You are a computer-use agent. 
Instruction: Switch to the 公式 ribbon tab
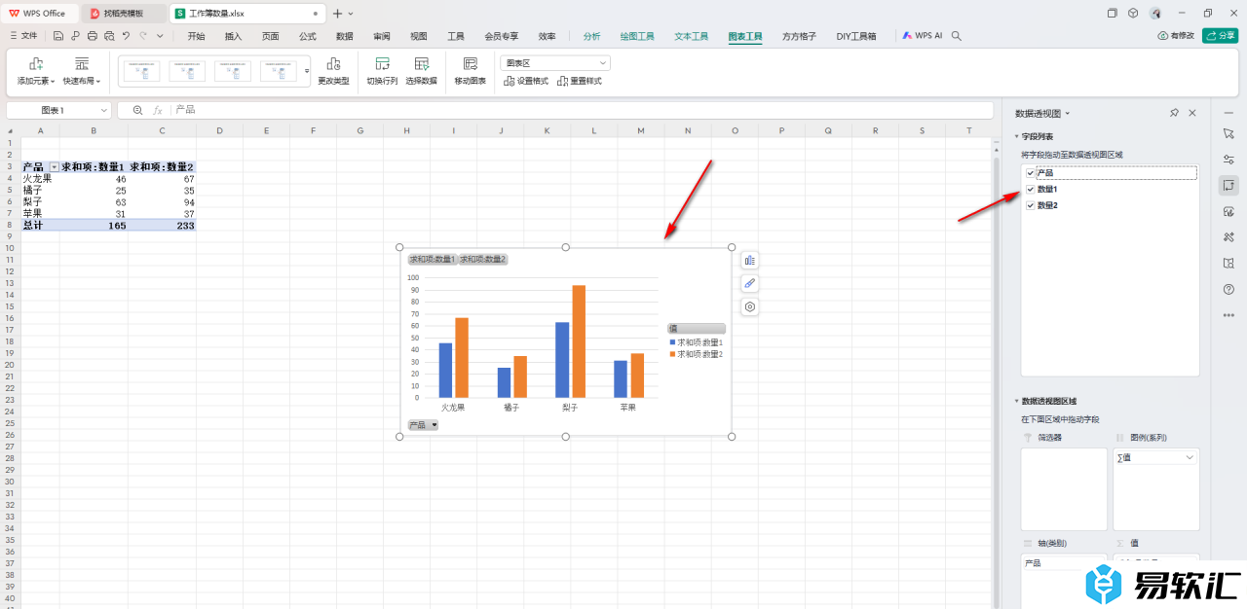click(308, 36)
